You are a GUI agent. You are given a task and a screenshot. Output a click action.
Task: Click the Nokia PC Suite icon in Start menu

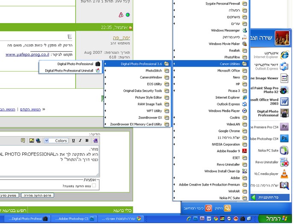(x=284, y=150)
